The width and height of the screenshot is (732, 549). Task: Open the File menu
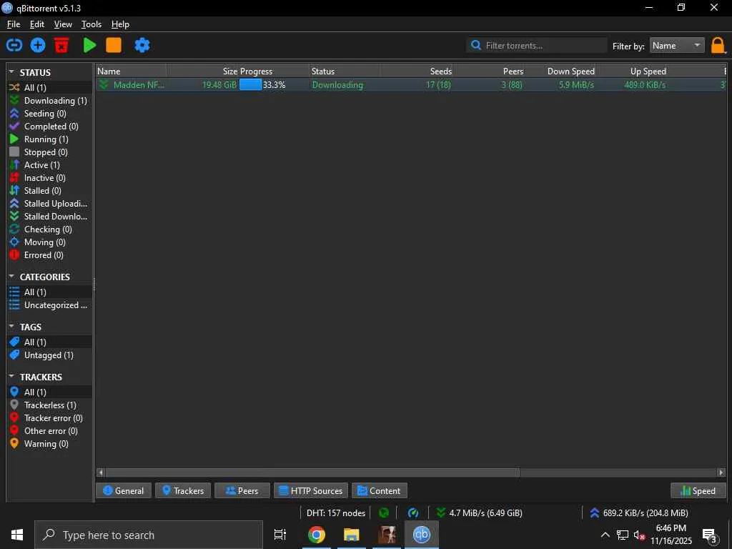(14, 24)
